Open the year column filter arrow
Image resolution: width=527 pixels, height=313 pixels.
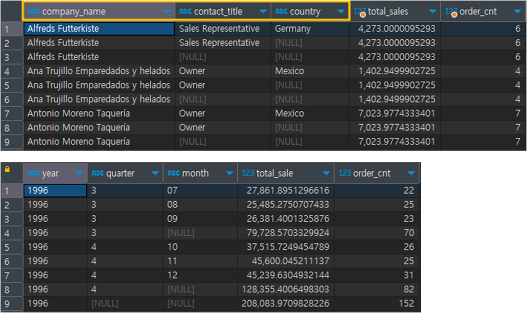[x=79, y=173]
